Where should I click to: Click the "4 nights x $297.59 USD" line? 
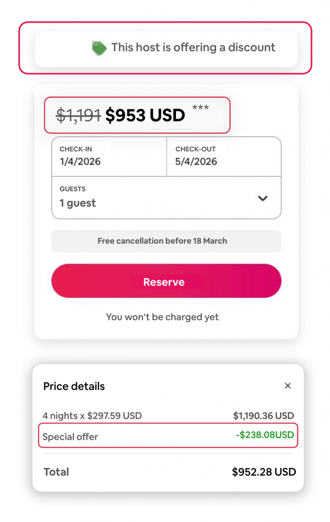point(92,415)
